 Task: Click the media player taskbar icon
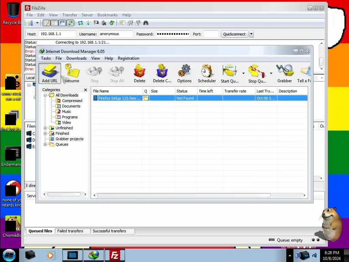tap(50, 255)
